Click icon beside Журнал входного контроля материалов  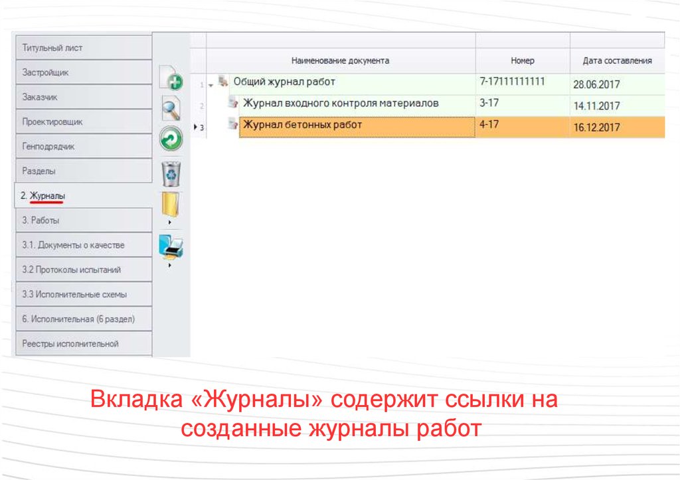[x=233, y=103]
